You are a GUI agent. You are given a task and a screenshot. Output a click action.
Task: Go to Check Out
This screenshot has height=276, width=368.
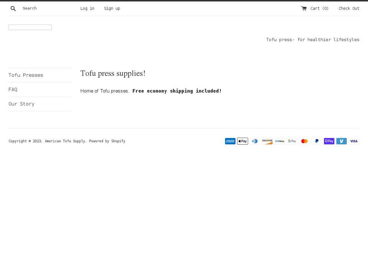[x=349, y=8]
